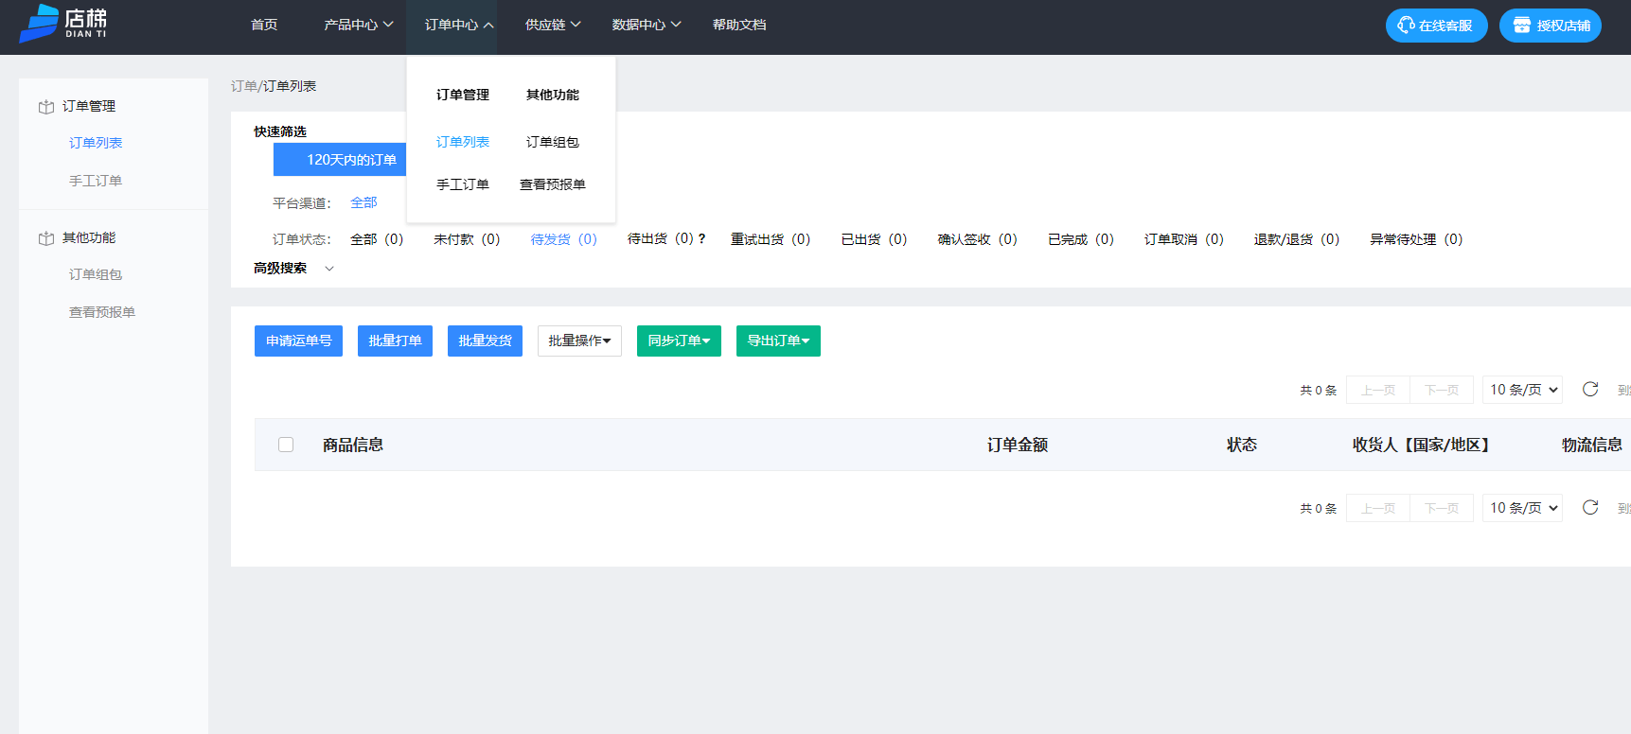Viewport: 1631px width, 734px height.
Task: Collapse the 订单中心 dropdown menu
Action: pos(459,25)
